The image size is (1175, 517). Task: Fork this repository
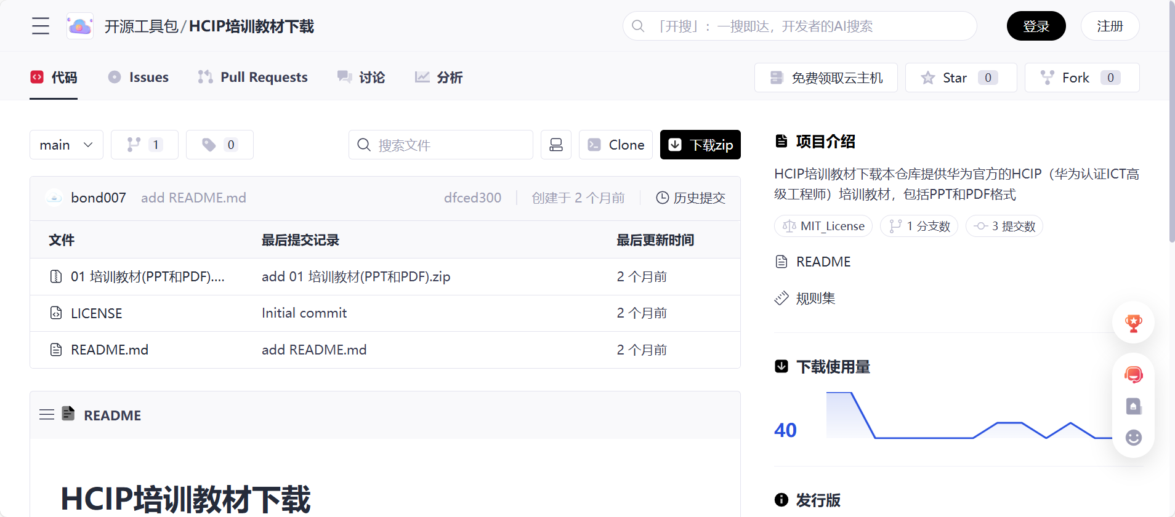(x=1082, y=78)
